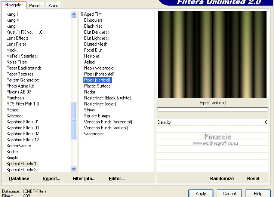Choose the 'Focal Blur' filter
The width and height of the screenshot is (274, 197).
pyautogui.click(x=93, y=50)
